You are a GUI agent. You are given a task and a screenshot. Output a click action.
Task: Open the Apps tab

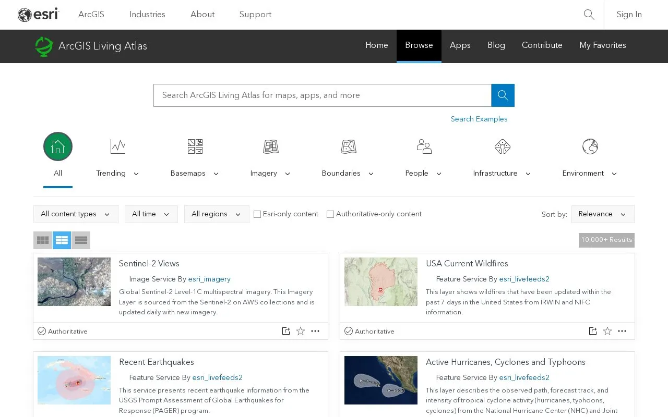(460, 45)
